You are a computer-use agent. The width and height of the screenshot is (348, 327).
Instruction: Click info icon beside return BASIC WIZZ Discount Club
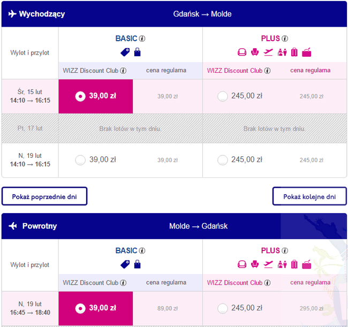click(x=123, y=283)
